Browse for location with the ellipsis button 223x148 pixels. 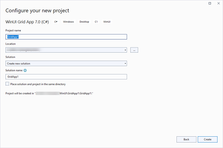134,50
